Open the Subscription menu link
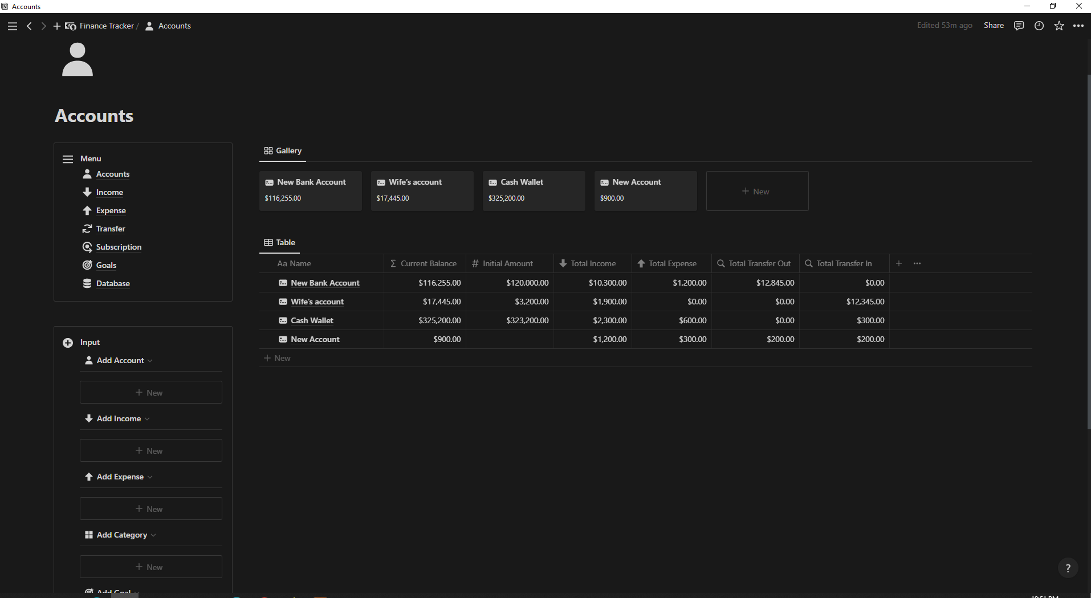 119,247
